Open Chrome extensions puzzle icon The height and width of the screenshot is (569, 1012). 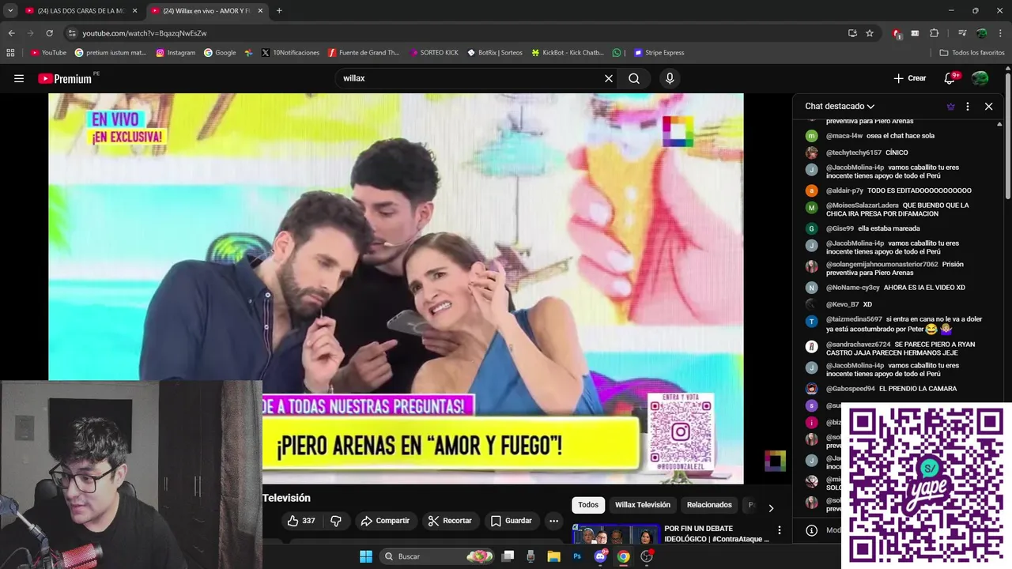click(935, 33)
